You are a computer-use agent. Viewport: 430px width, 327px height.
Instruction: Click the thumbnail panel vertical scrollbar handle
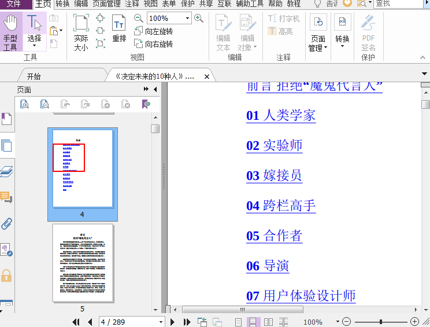click(155, 128)
